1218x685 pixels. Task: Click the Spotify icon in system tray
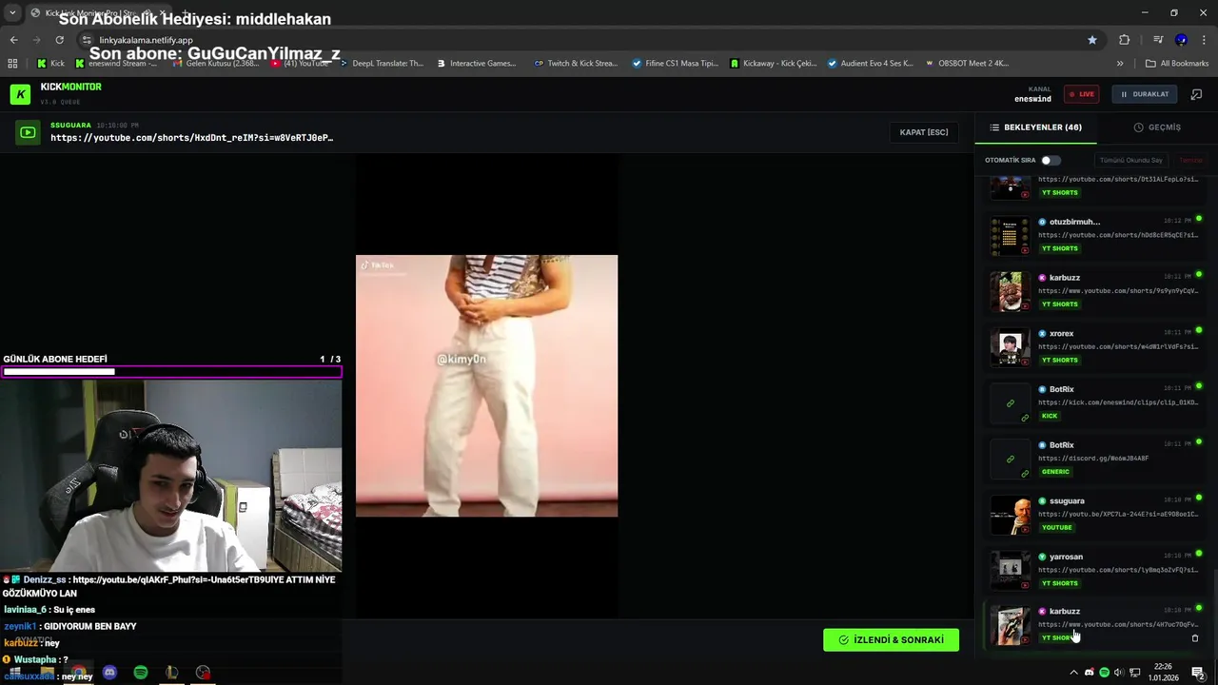(x=1104, y=673)
